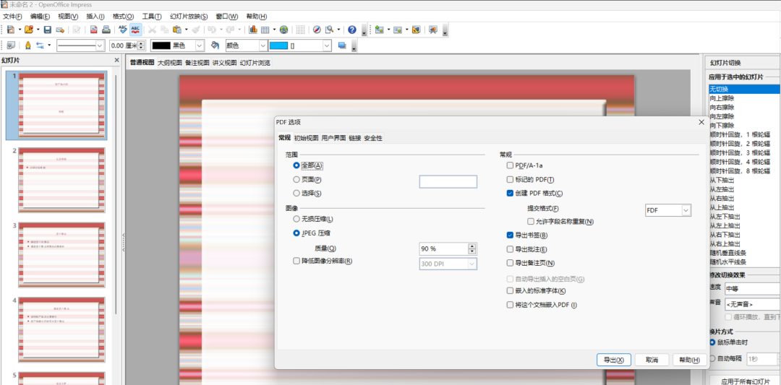Click the Save floppy disk icon
Viewport: 781px width, 385px height.
[48, 30]
